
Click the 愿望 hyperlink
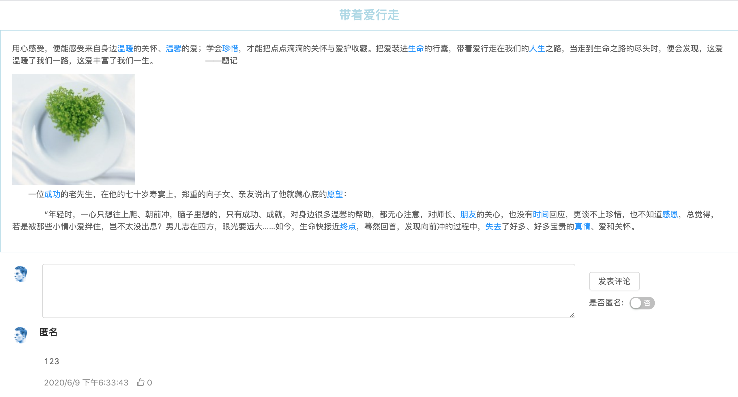point(335,194)
